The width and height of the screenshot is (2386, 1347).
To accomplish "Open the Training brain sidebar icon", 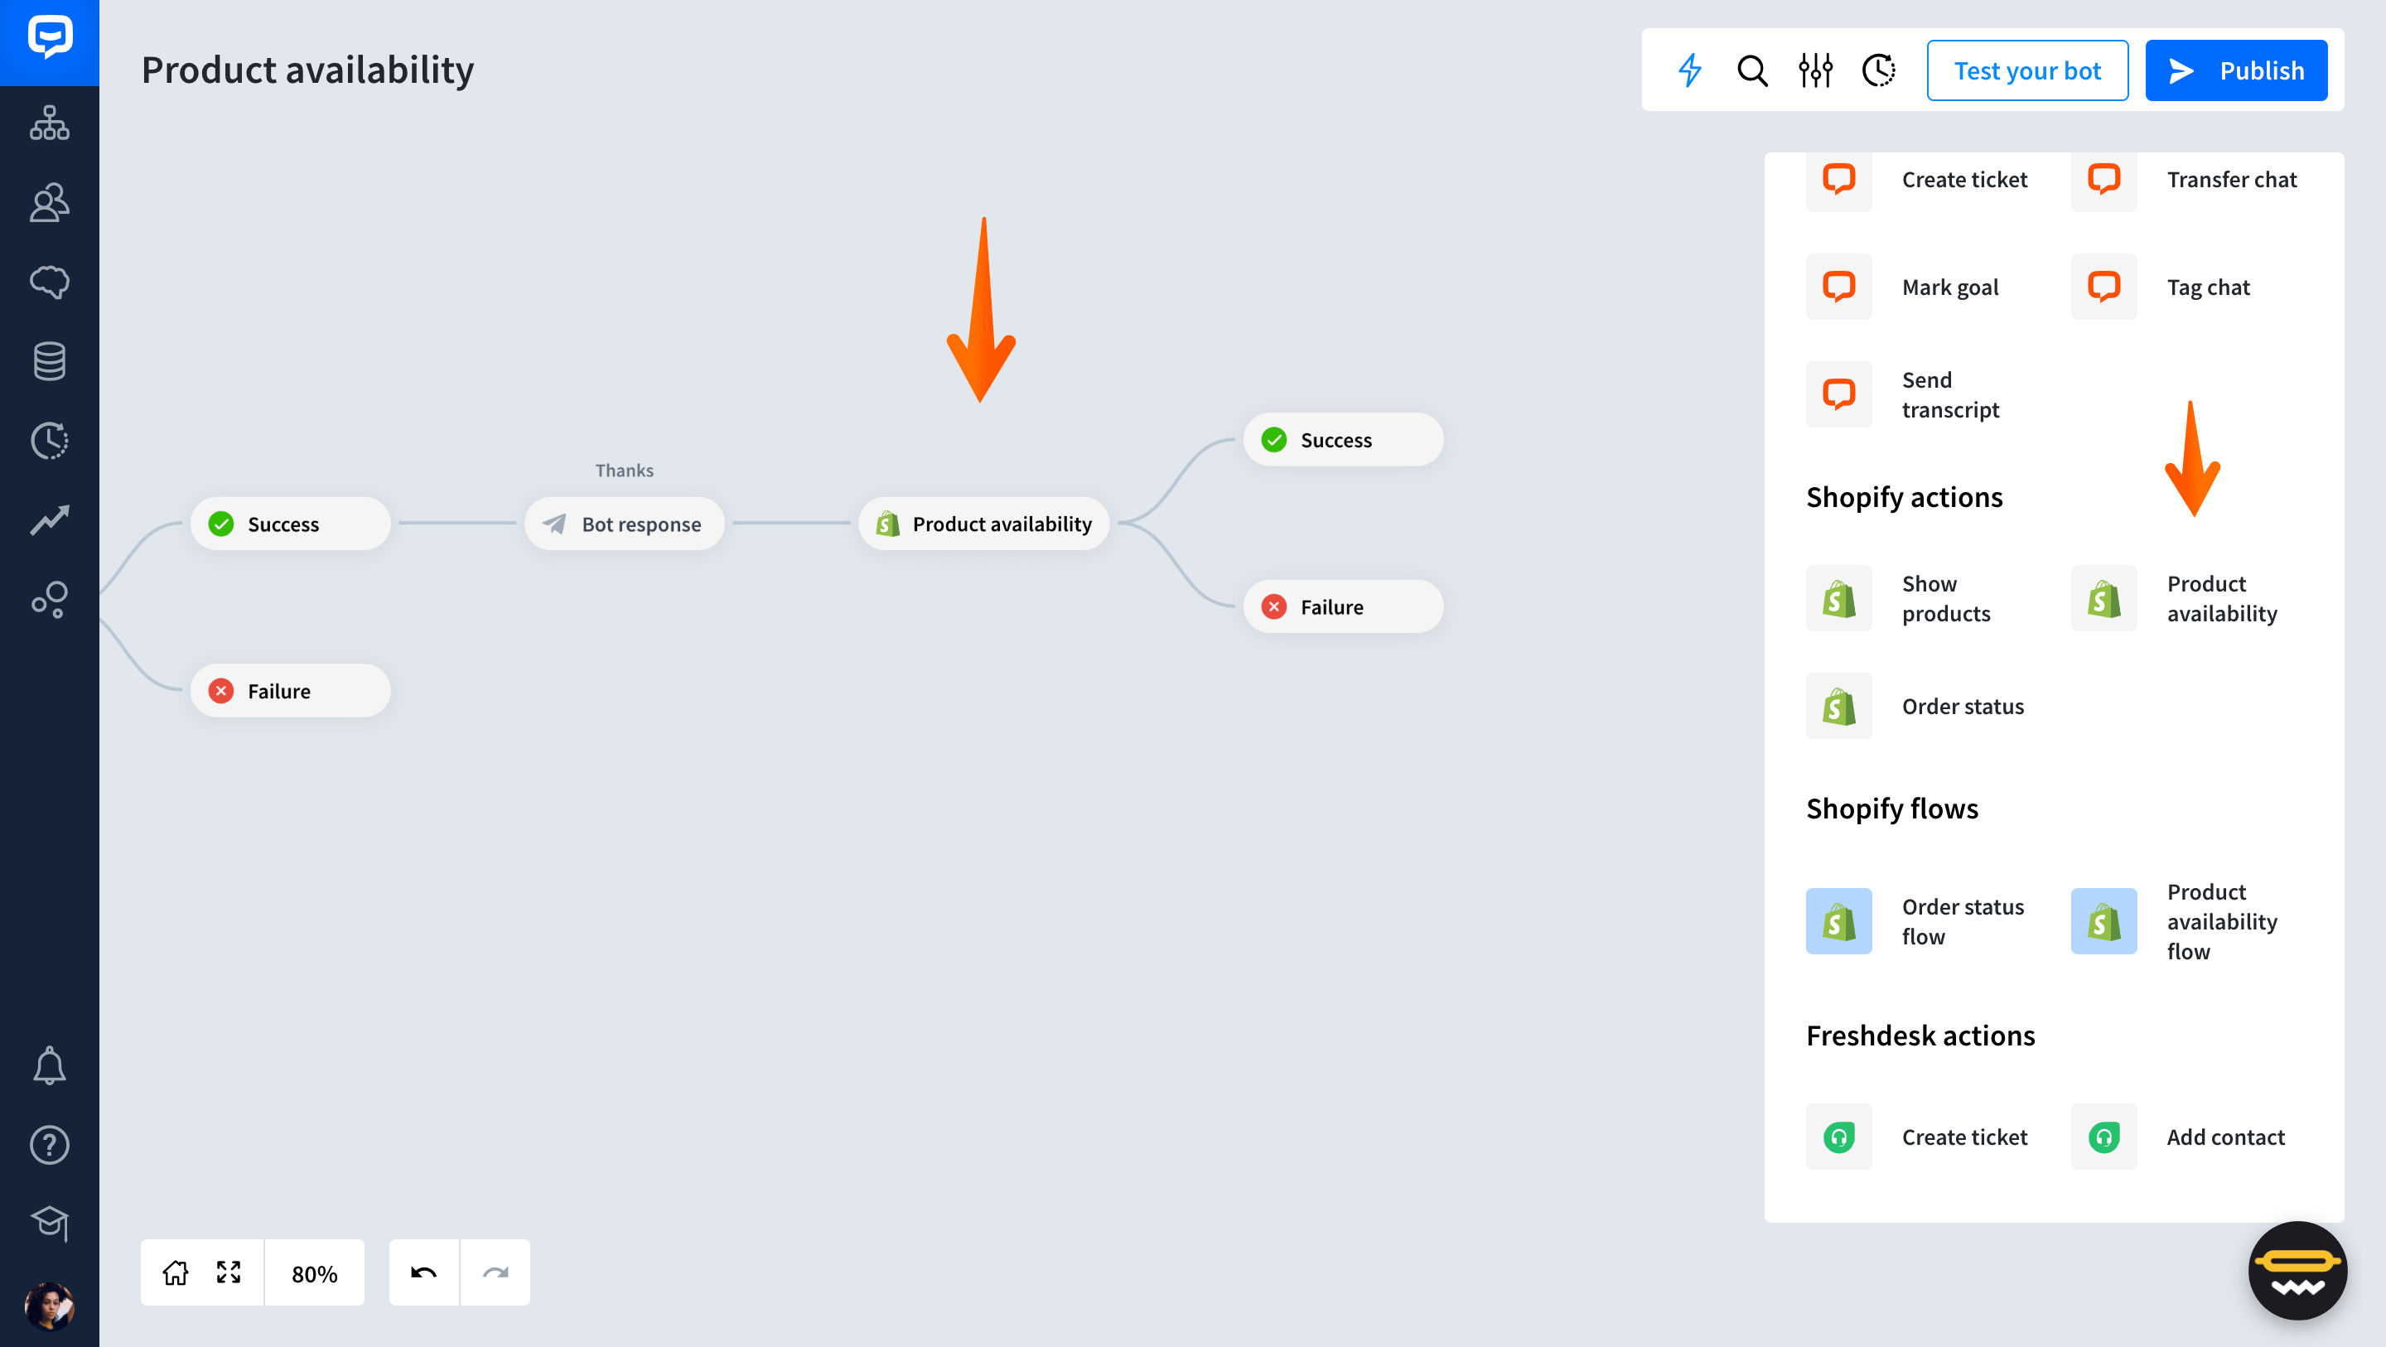I will click(49, 282).
